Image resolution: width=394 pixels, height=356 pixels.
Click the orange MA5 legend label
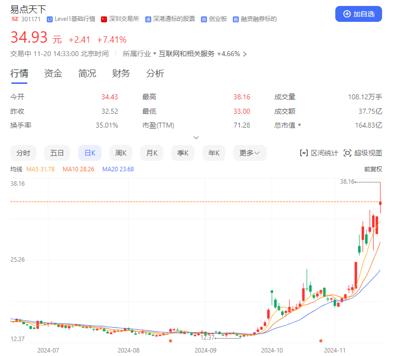point(40,169)
